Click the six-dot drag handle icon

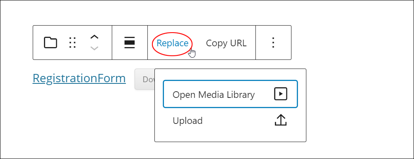(x=72, y=43)
